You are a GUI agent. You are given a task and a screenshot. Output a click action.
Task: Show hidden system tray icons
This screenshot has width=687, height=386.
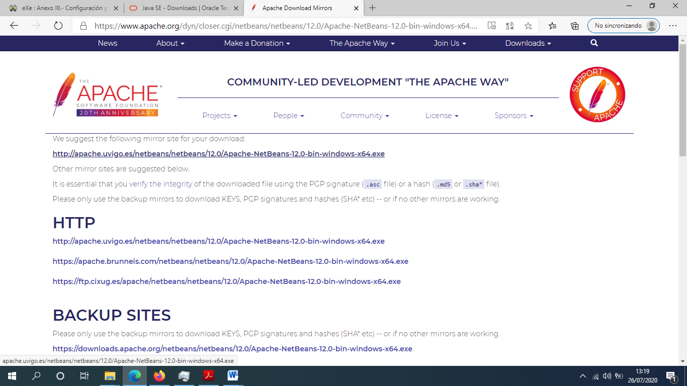point(583,376)
